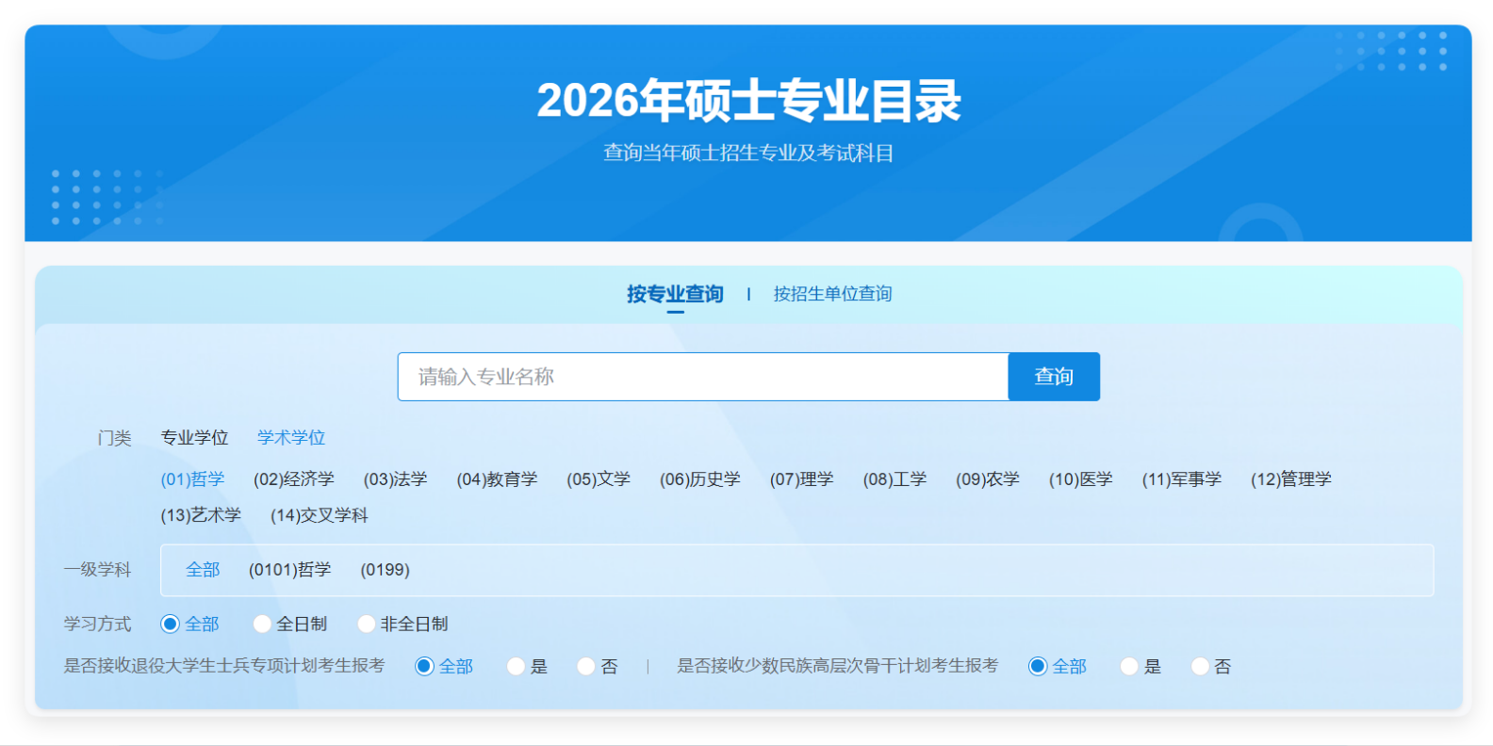Image resolution: width=1493 pixels, height=746 pixels.
Task: Pick the (09)农学 category
Action: [x=988, y=479]
